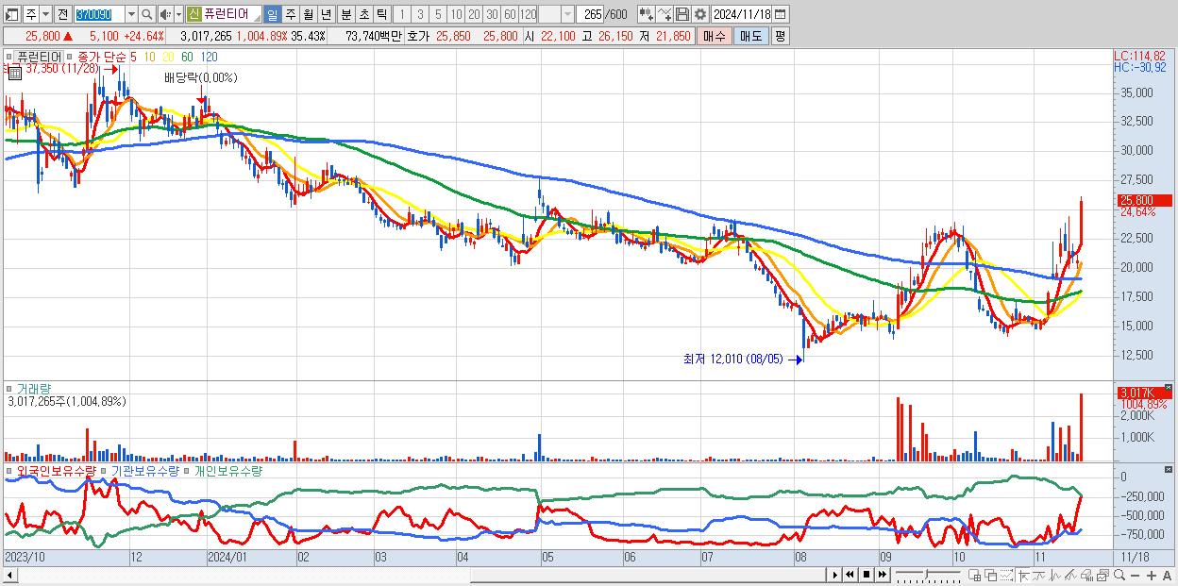Screen dimensions: 1178x586
Task: Click the add candle indicator icon
Action: pyautogui.click(x=646, y=14)
